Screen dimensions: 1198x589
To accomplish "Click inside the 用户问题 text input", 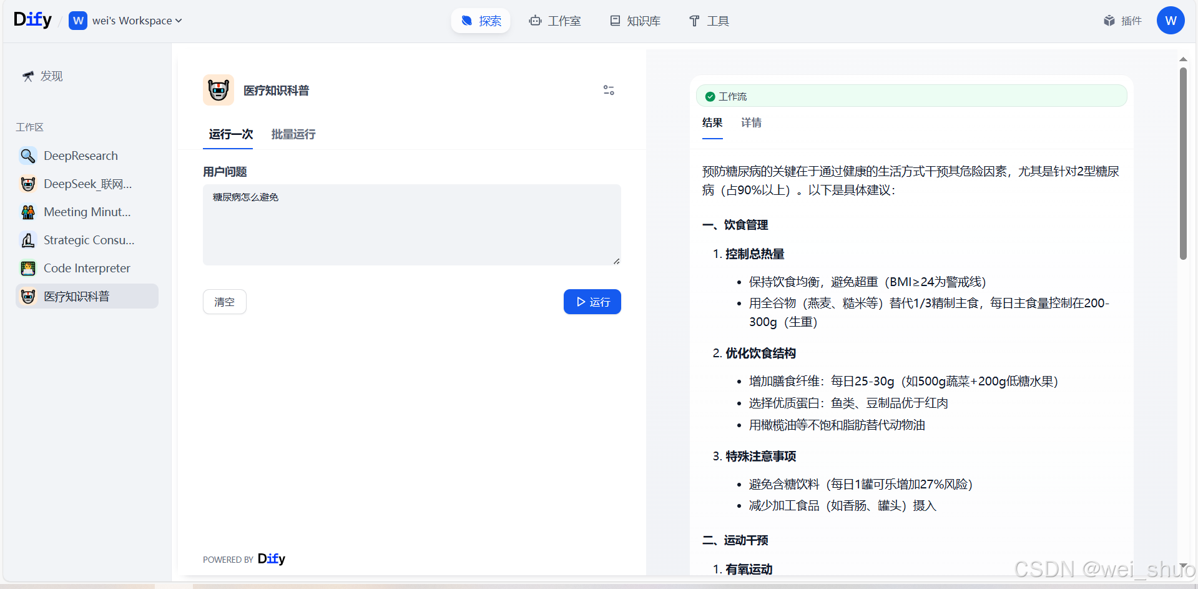I will pyautogui.click(x=411, y=225).
